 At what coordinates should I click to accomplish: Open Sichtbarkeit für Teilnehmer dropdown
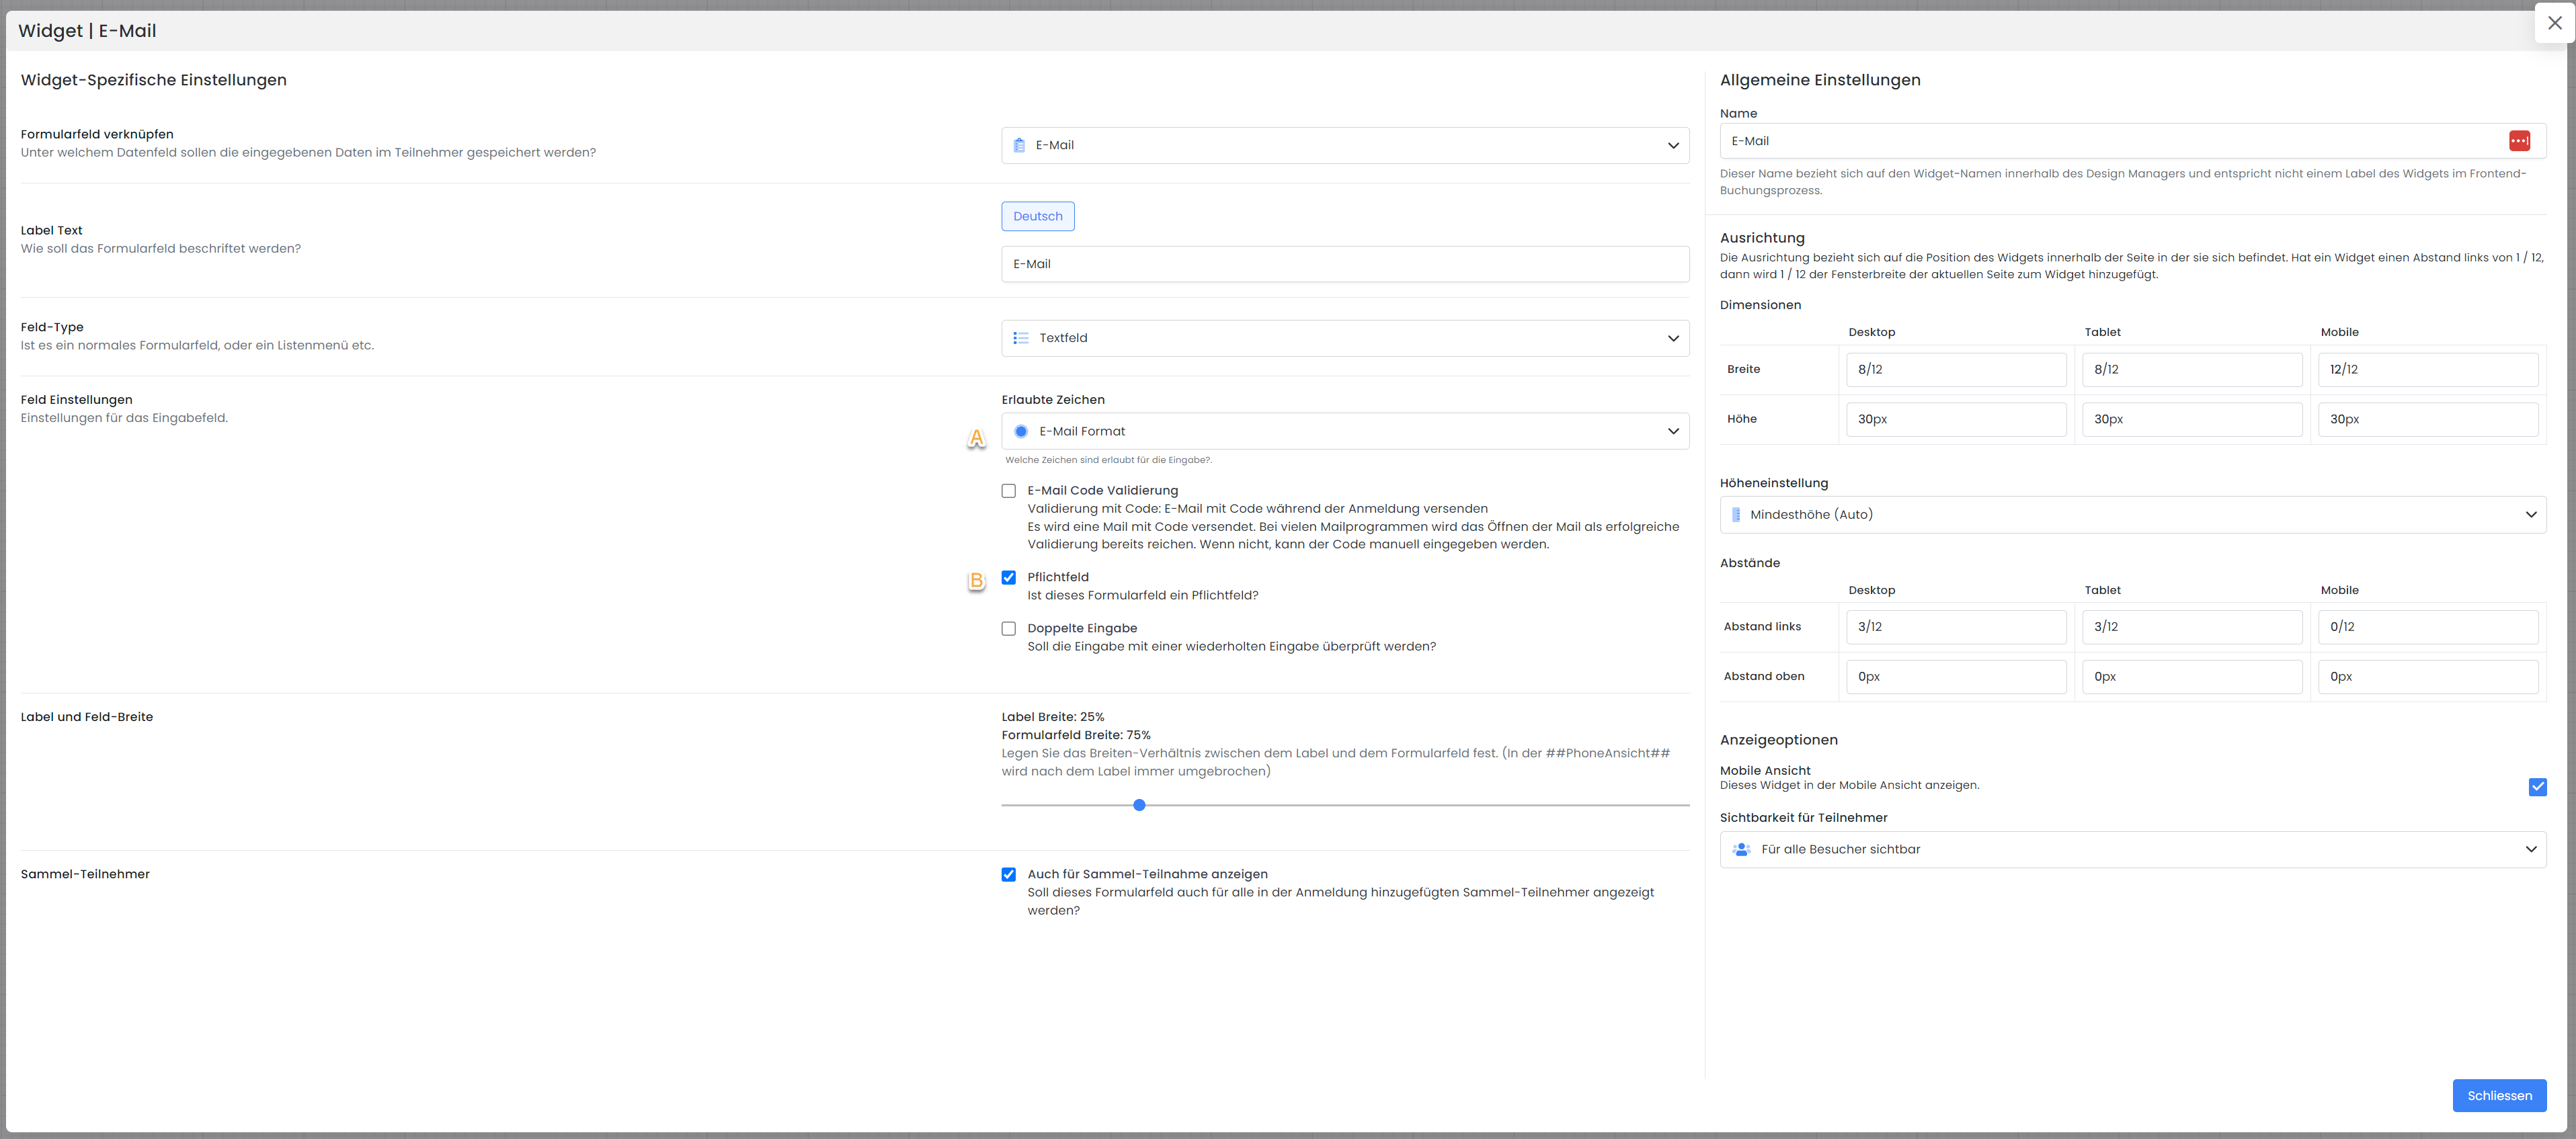pyautogui.click(x=2132, y=849)
